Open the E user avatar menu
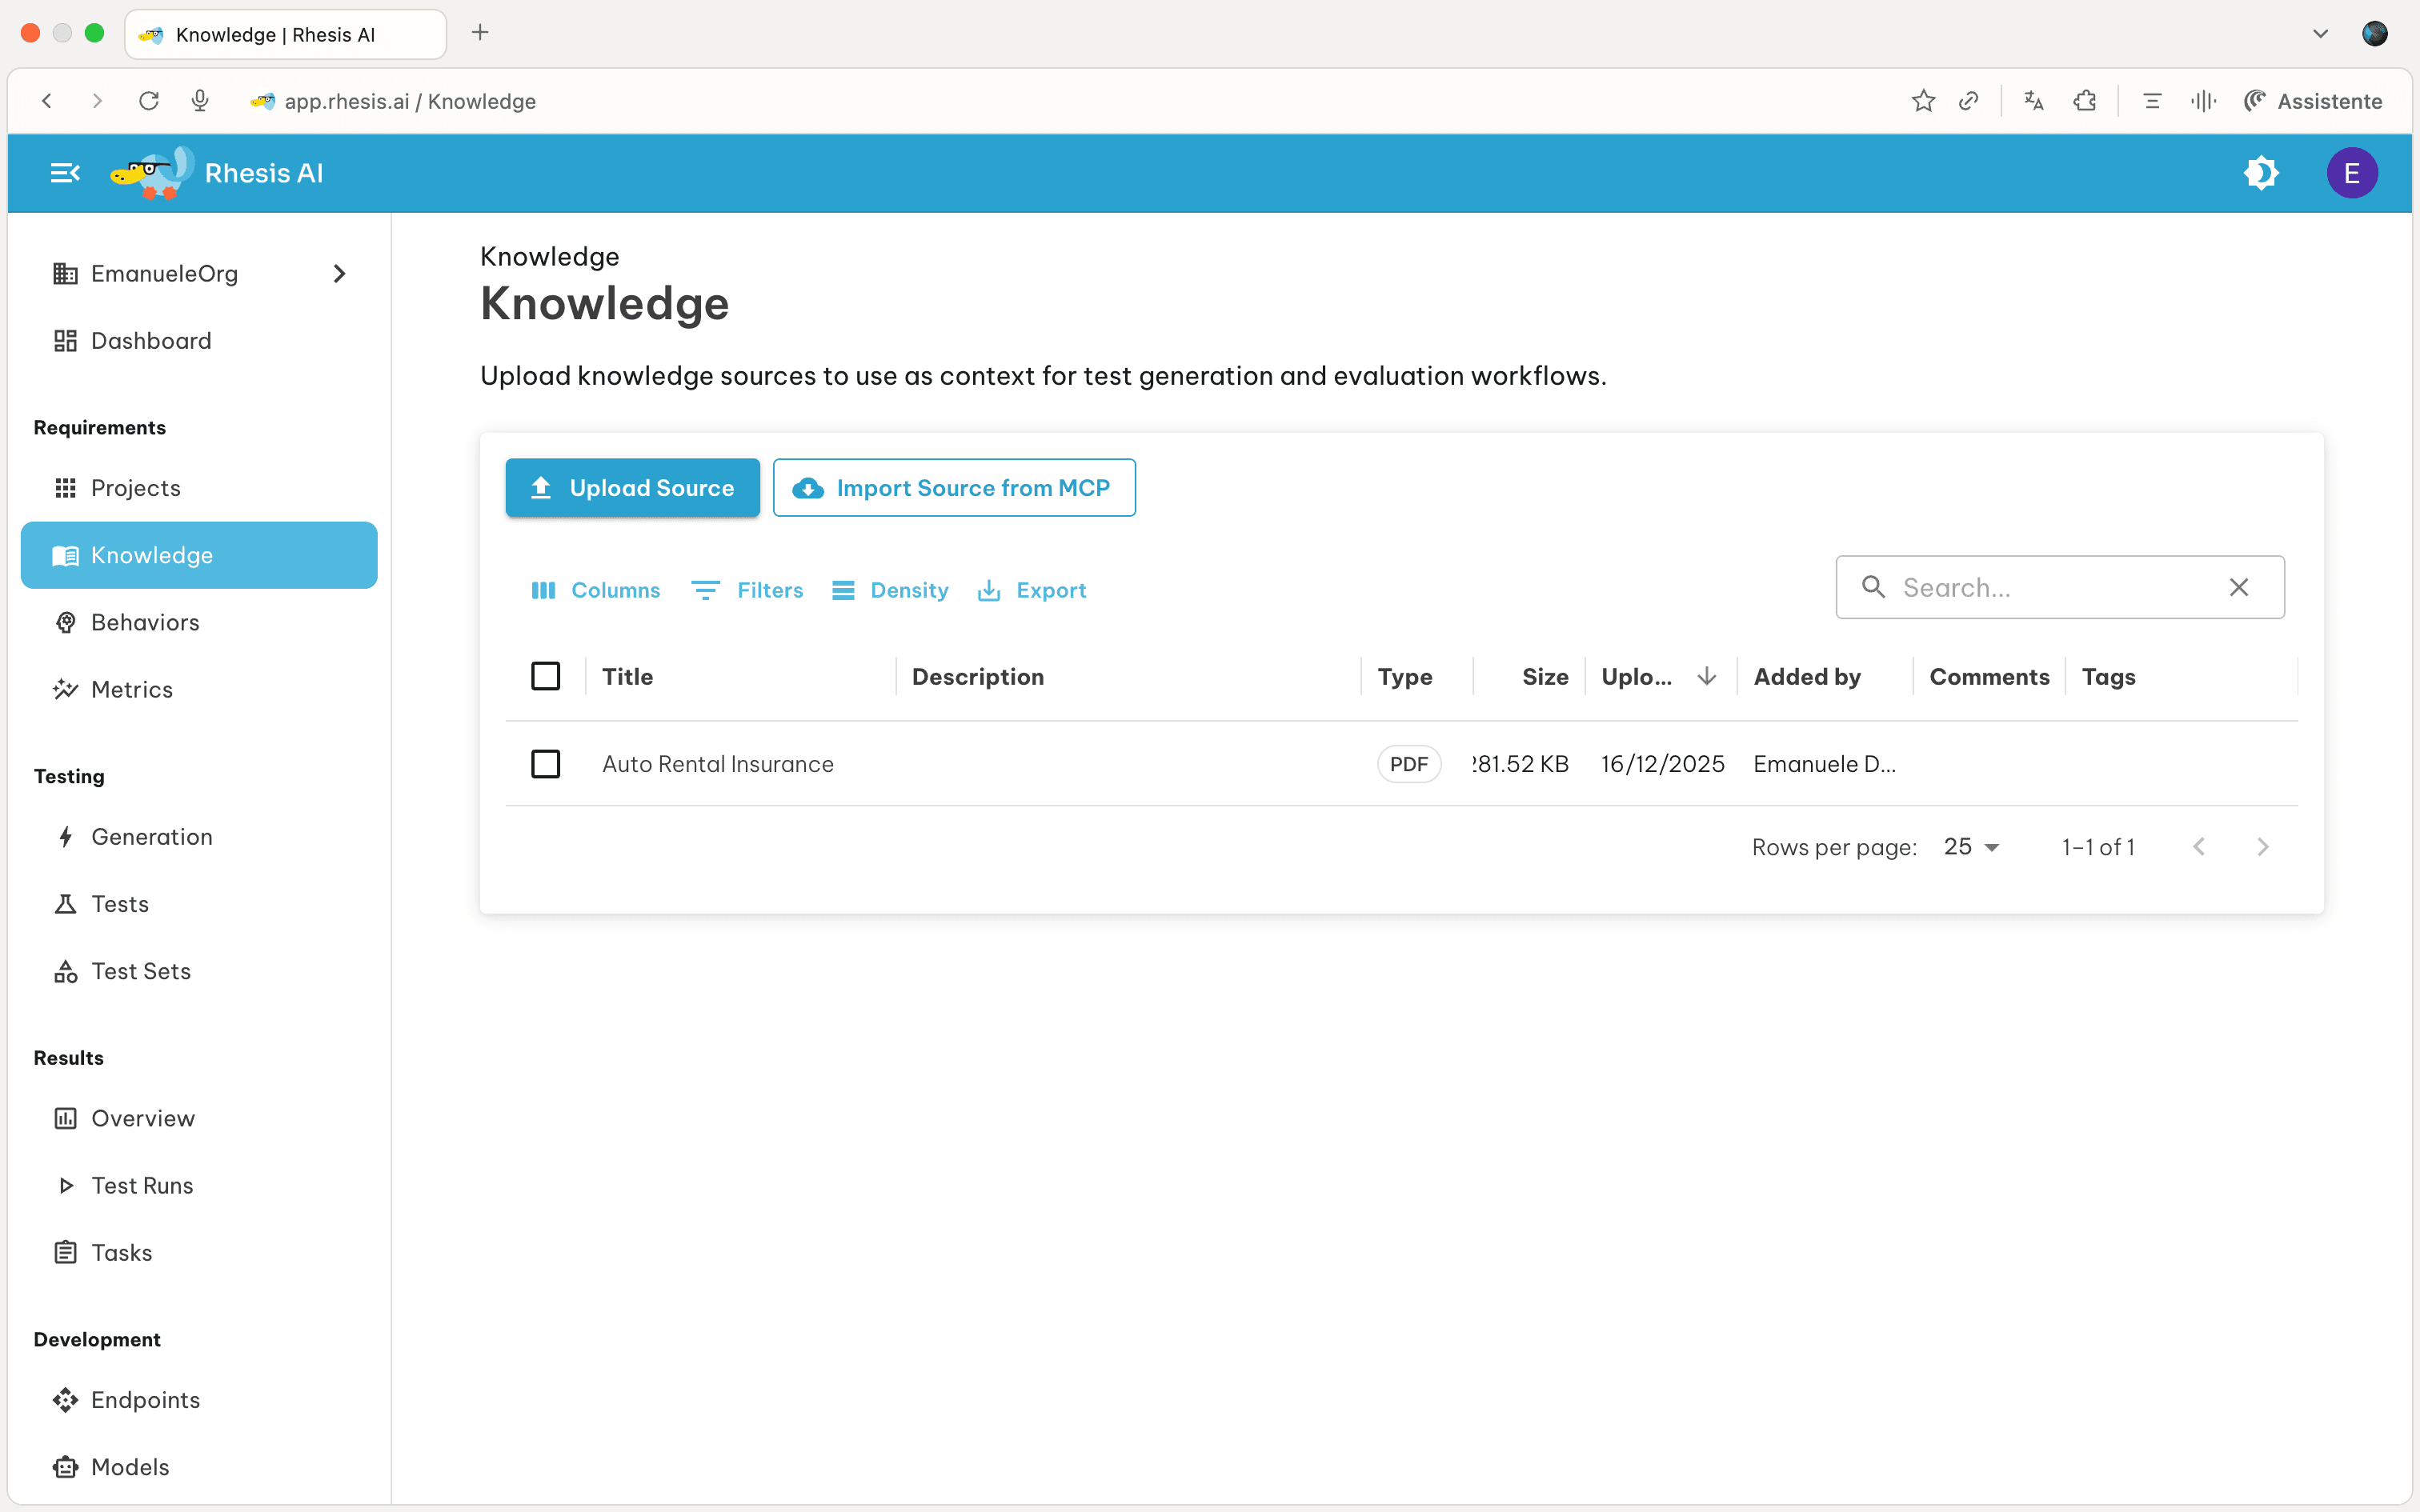 2352,172
